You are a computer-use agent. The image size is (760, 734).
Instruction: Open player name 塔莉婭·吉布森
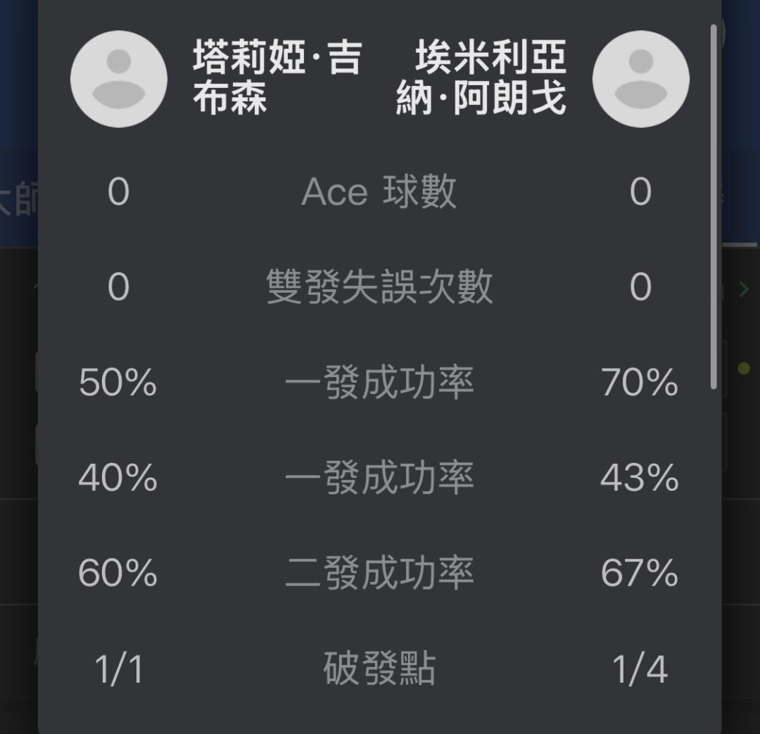pos(276,79)
